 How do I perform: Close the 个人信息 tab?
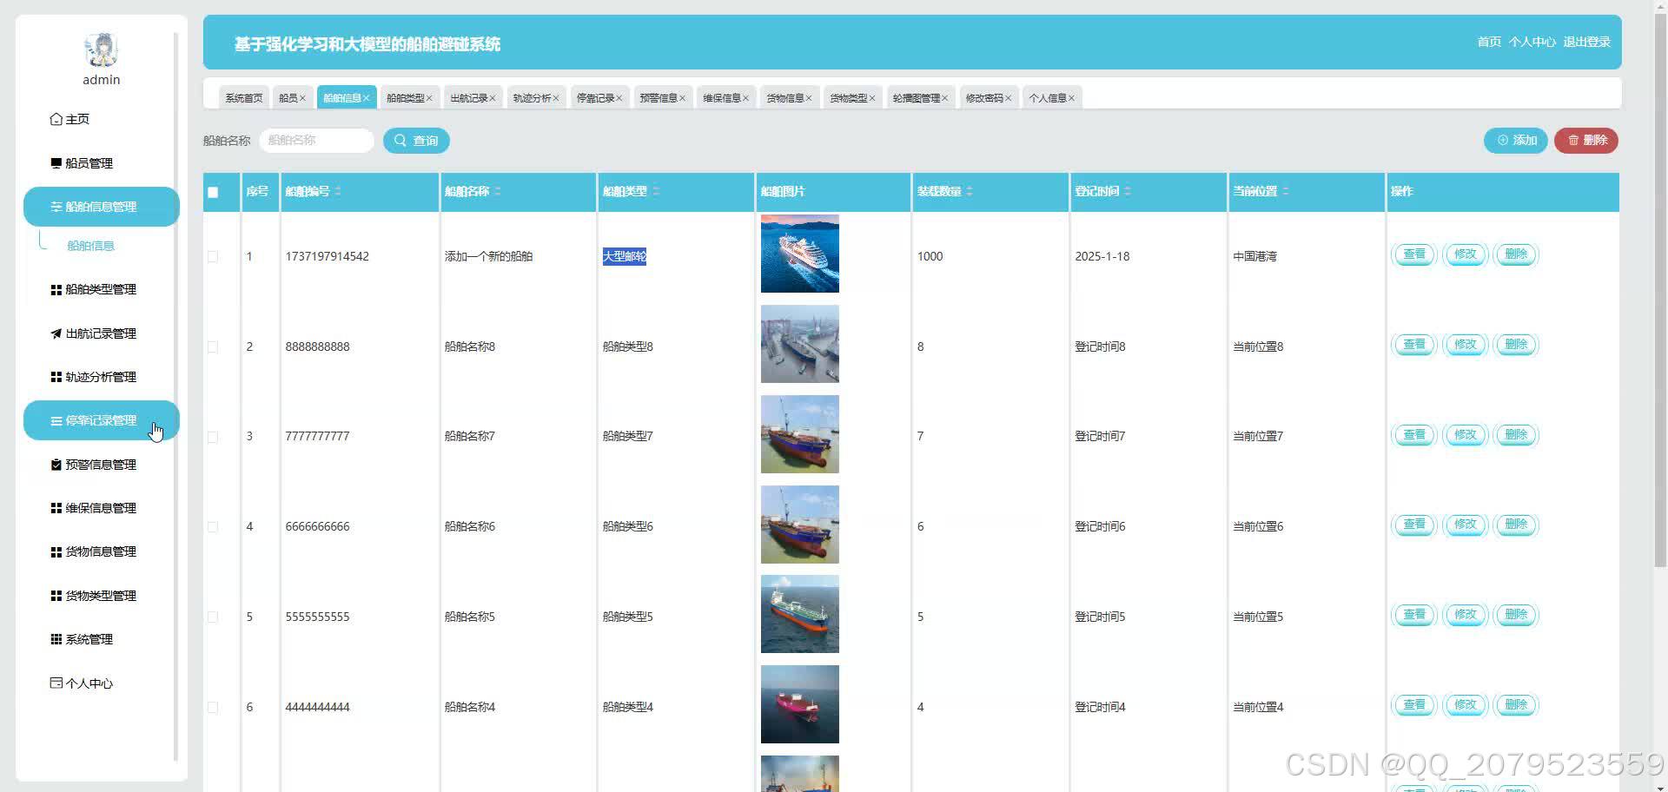[1072, 98]
